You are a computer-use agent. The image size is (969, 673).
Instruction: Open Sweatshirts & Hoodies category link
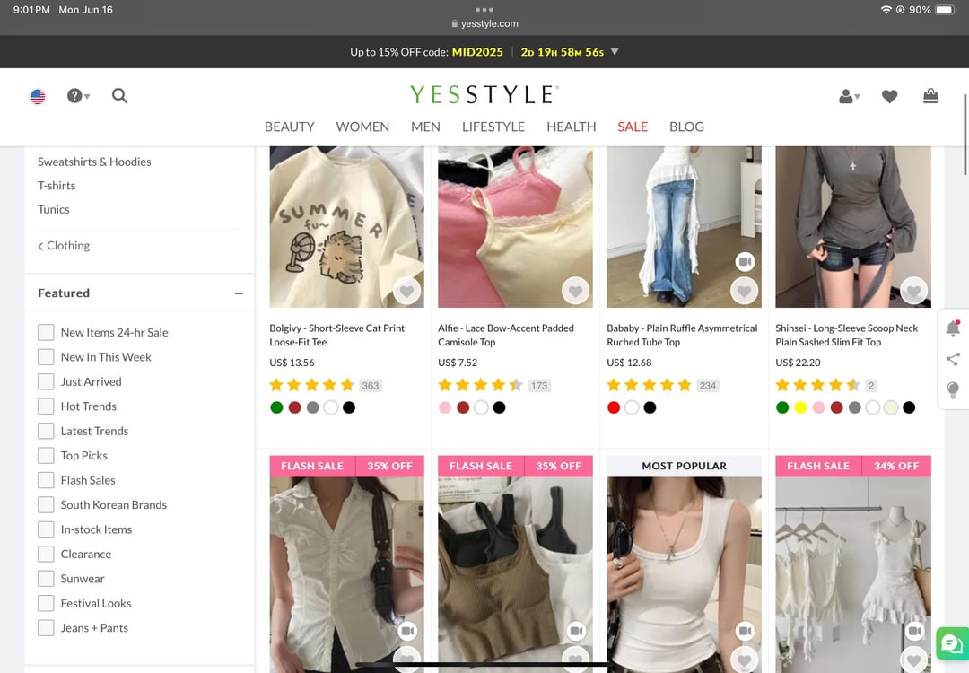[94, 162]
